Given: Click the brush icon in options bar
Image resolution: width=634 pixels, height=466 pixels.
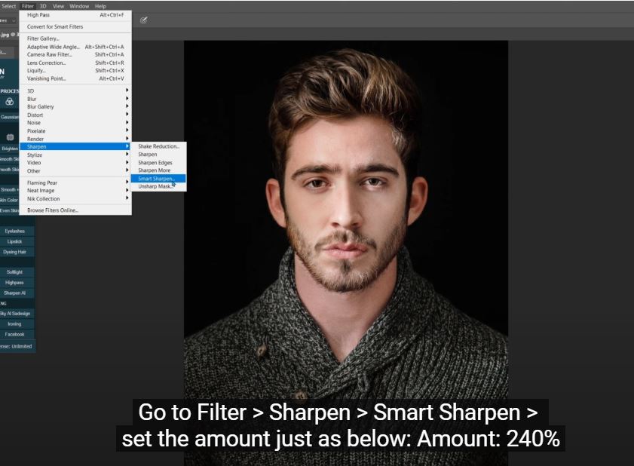Looking at the screenshot, I should pyautogui.click(x=143, y=20).
